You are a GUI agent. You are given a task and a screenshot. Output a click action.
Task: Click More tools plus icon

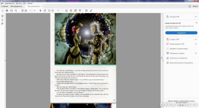click(167, 63)
